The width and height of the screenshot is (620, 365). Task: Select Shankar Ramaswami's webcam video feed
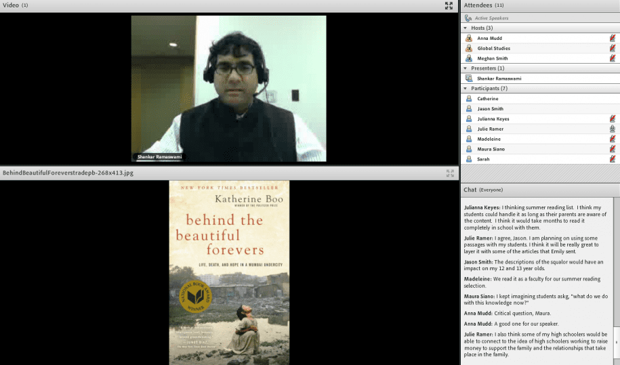pyautogui.click(x=228, y=89)
